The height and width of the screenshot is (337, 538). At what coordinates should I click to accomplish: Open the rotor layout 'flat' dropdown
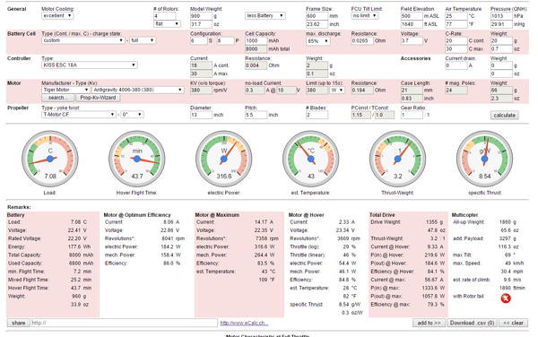pyautogui.click(x=167, y=24)
